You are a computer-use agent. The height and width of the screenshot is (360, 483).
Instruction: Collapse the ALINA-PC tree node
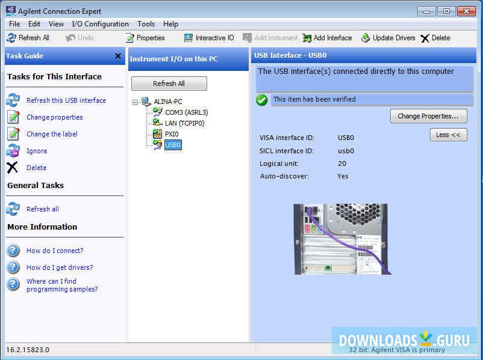pos(135,102)
